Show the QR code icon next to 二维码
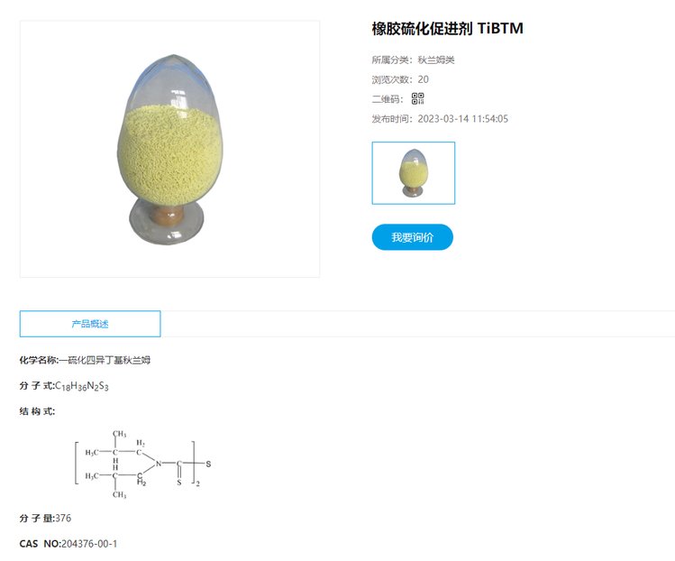The height and width of the screenshot is (561, 675). (x=417, y=98)
